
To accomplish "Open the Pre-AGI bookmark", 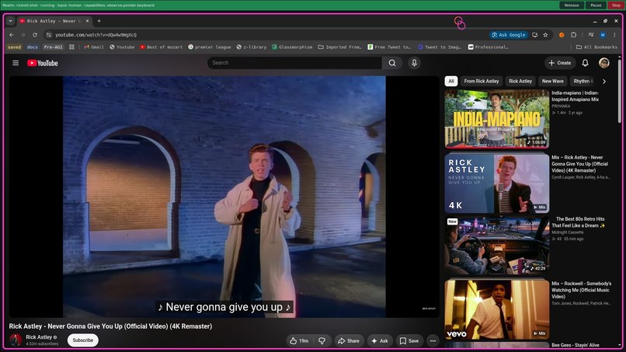I will (x=54, y=47).
